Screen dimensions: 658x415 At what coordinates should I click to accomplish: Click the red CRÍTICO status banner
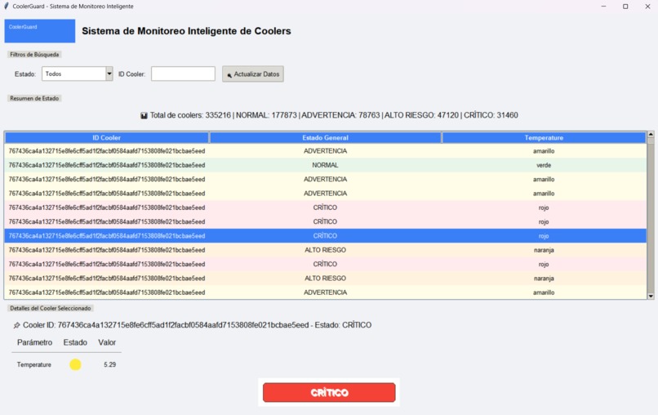329,392
